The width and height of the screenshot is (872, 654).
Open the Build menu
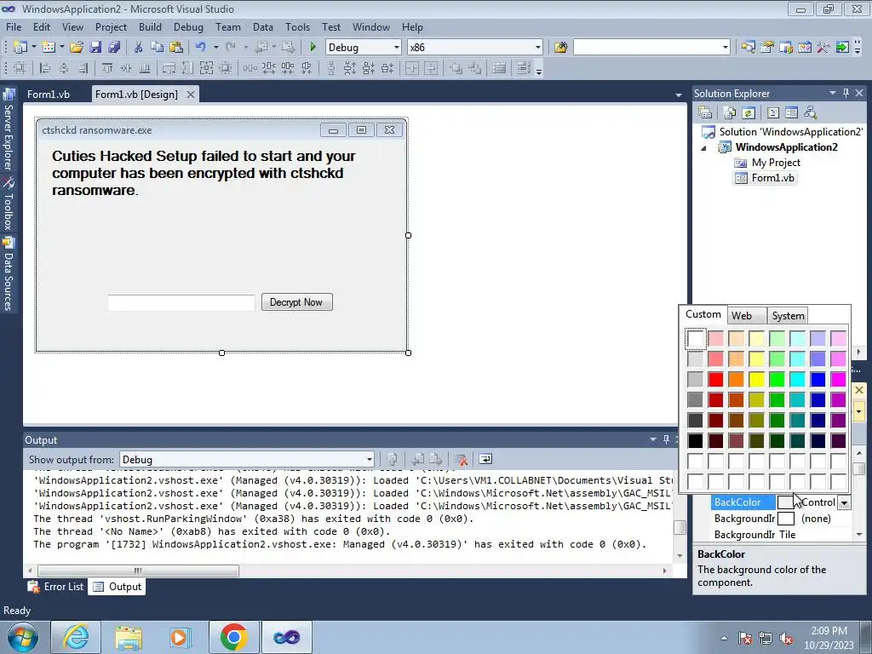(x=150, y=26)
